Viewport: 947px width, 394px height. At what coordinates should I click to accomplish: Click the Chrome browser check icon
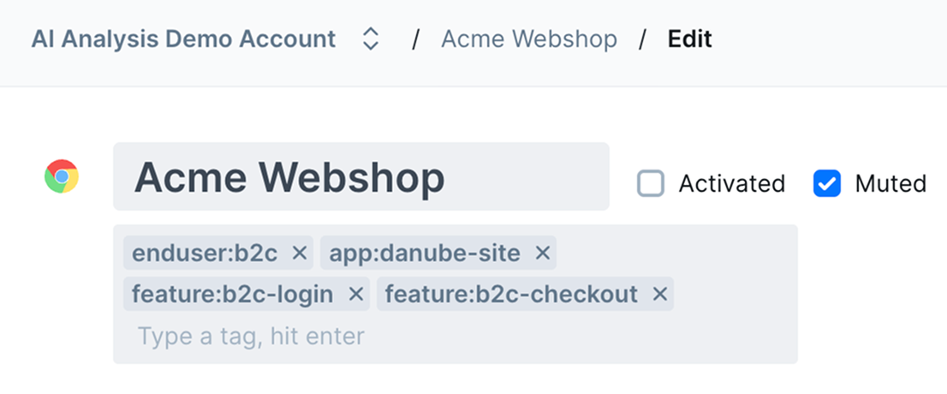(x=62, y=176)
